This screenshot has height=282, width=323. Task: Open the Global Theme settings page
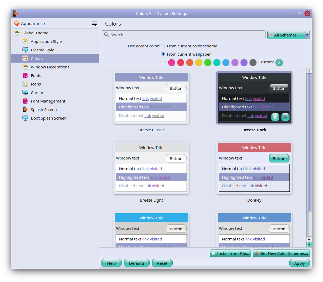(55, 33)
